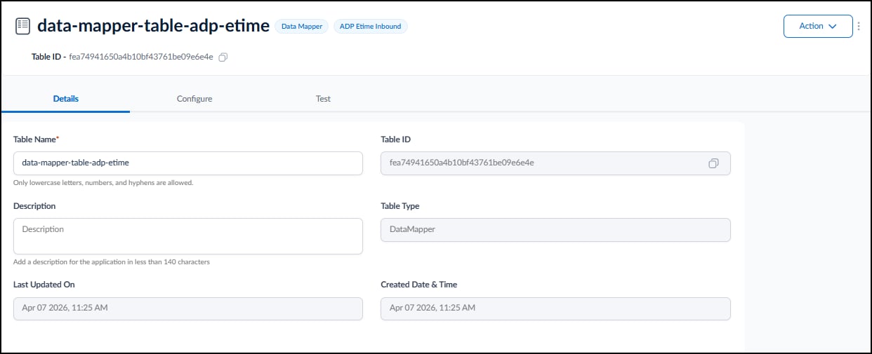The width and height of the screenshot is (872, 354).
Task: Click the Table ID value text in header
Action: pos(142,57)
